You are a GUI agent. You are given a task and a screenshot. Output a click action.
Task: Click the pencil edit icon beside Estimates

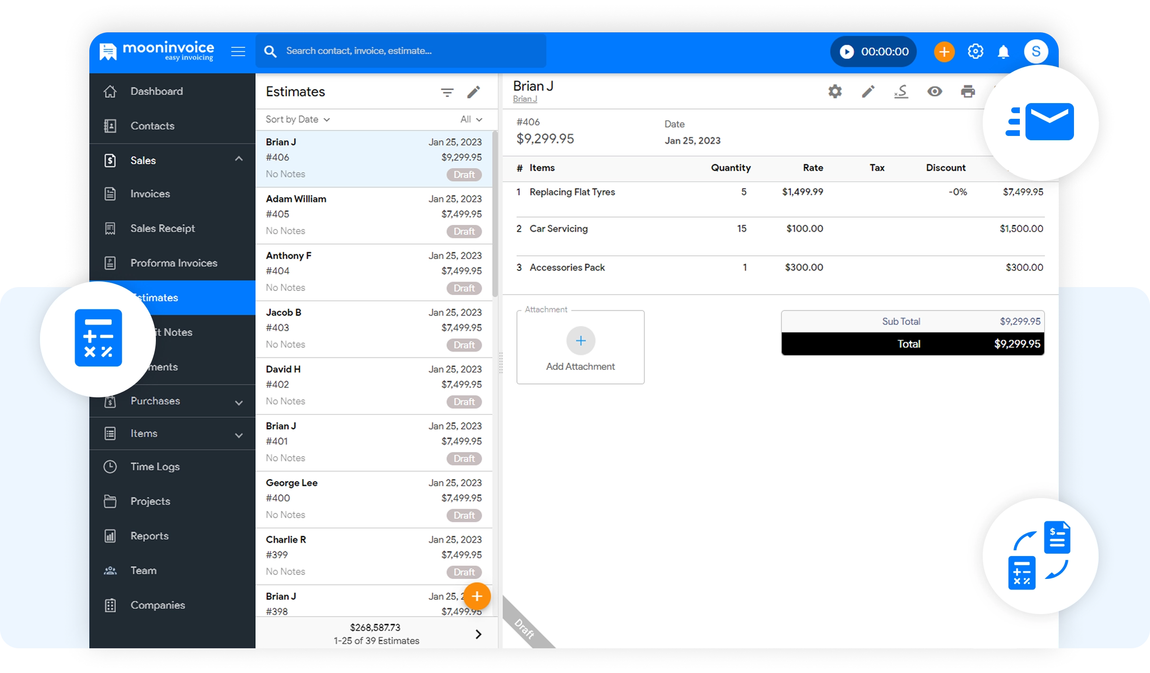coord(473,92)
